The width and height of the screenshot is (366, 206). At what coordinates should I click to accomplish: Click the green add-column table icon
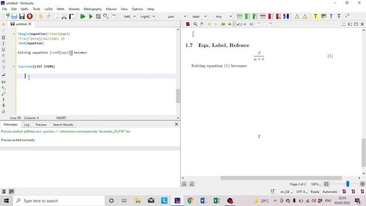click(x=247, y=17)
